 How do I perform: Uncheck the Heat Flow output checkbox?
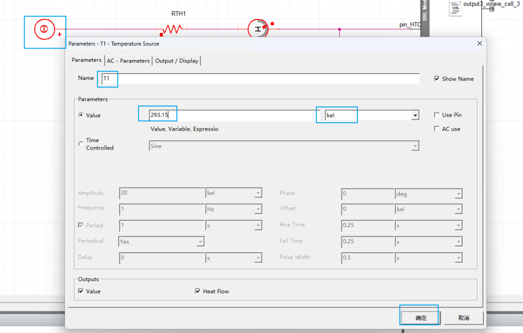coord(198,291)
